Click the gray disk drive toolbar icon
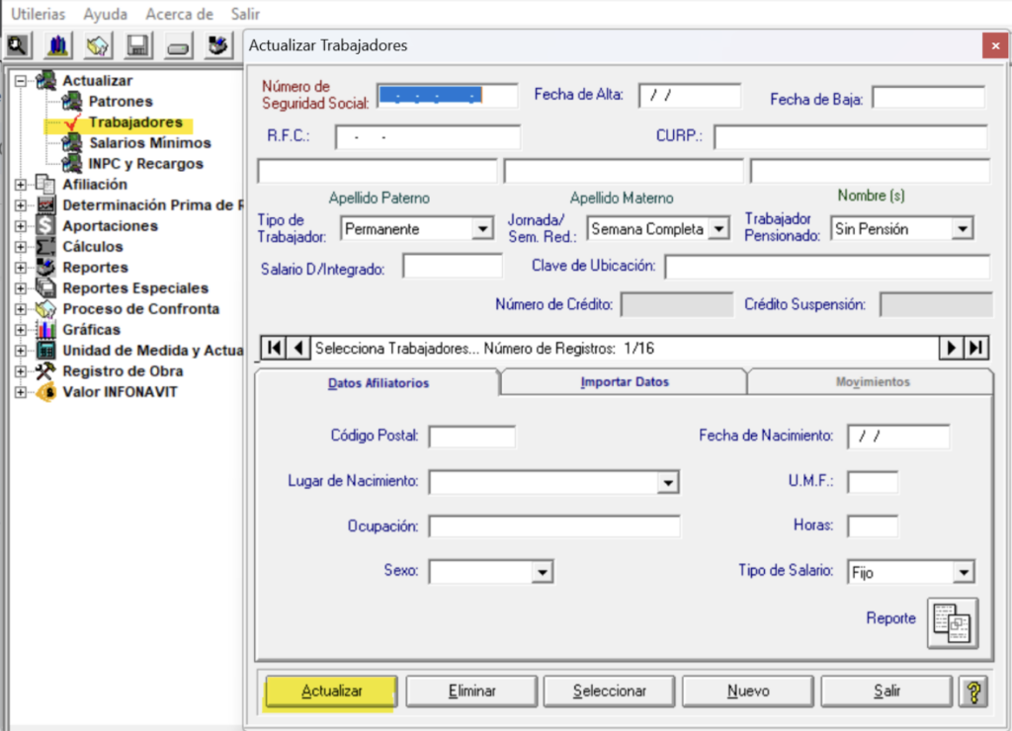 178,45
